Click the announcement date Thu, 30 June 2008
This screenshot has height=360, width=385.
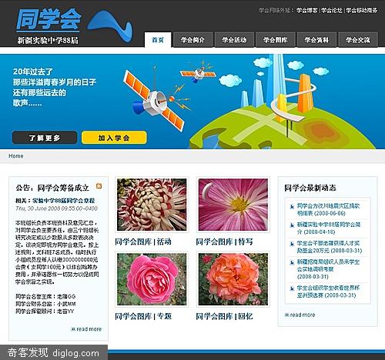[x=56, y=208]
